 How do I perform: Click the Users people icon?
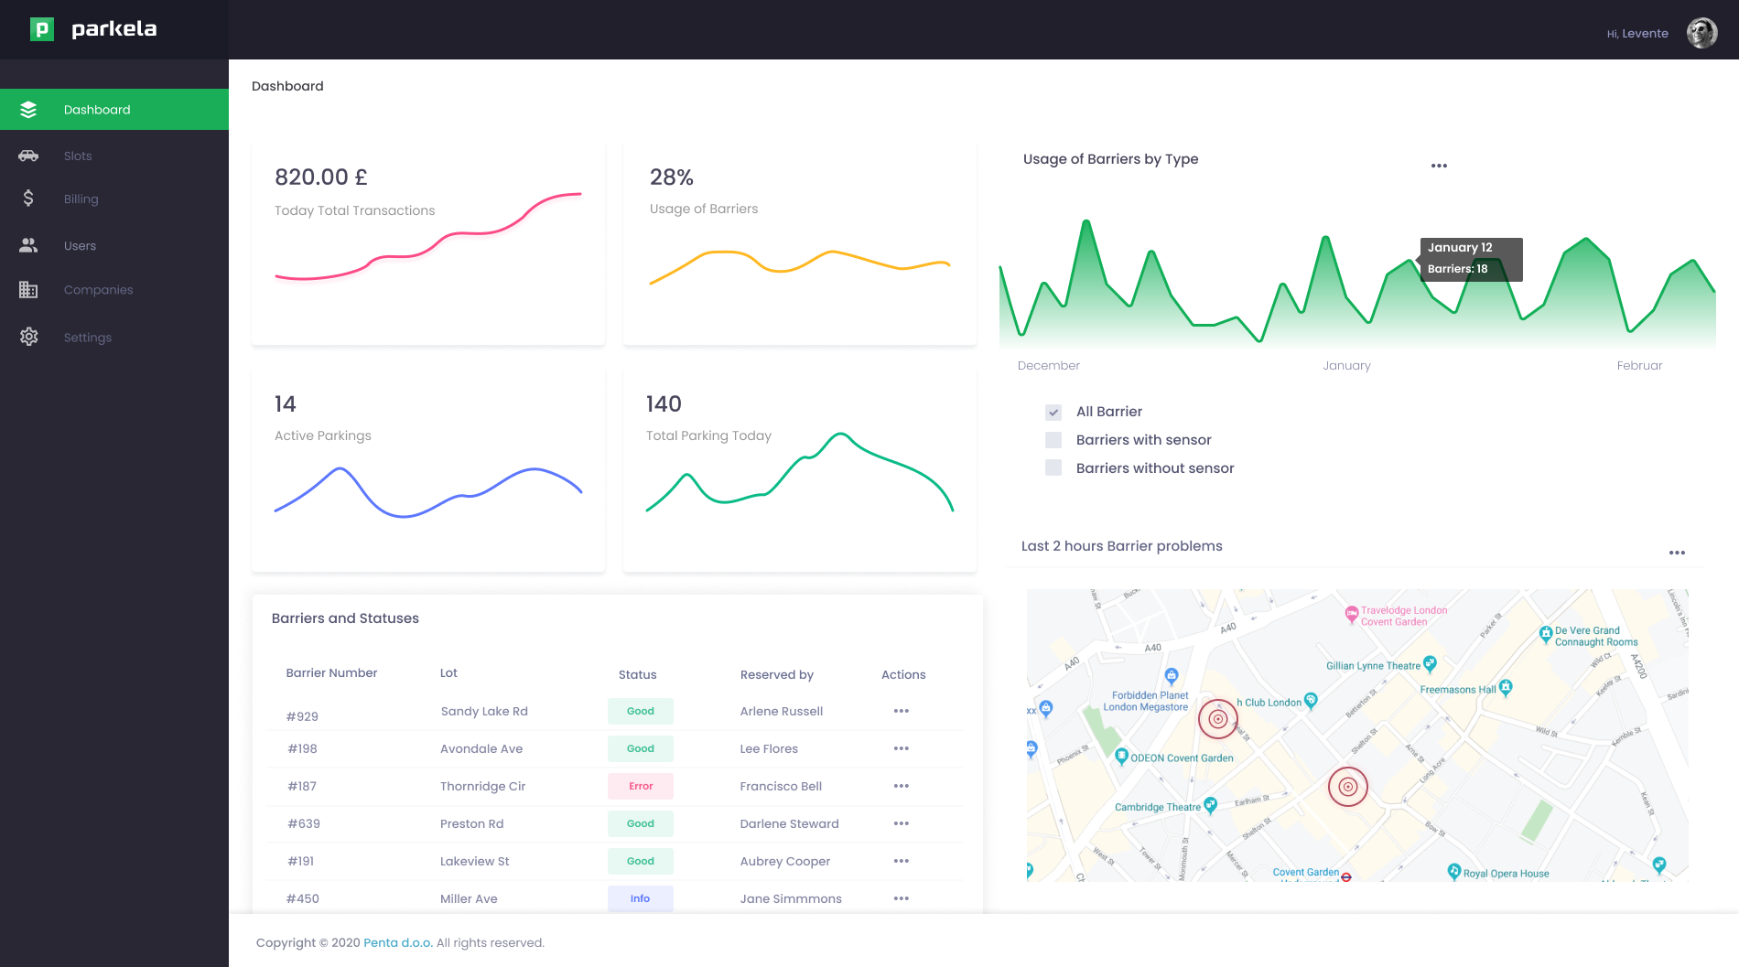(x=28, y=245)
